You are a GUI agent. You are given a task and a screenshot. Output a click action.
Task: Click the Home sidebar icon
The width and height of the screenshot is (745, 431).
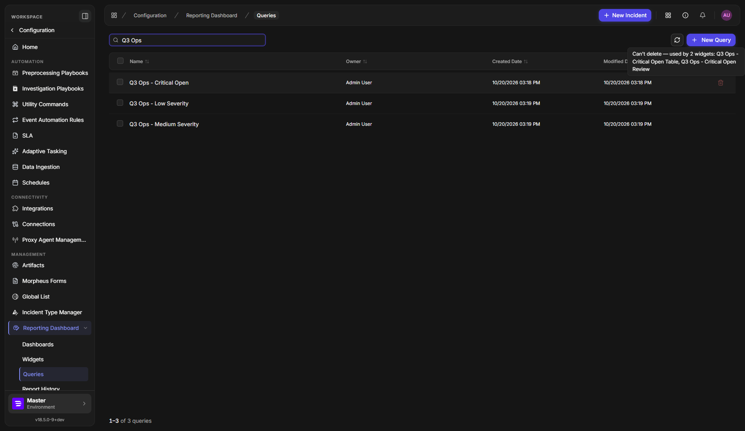click(15, 47)
